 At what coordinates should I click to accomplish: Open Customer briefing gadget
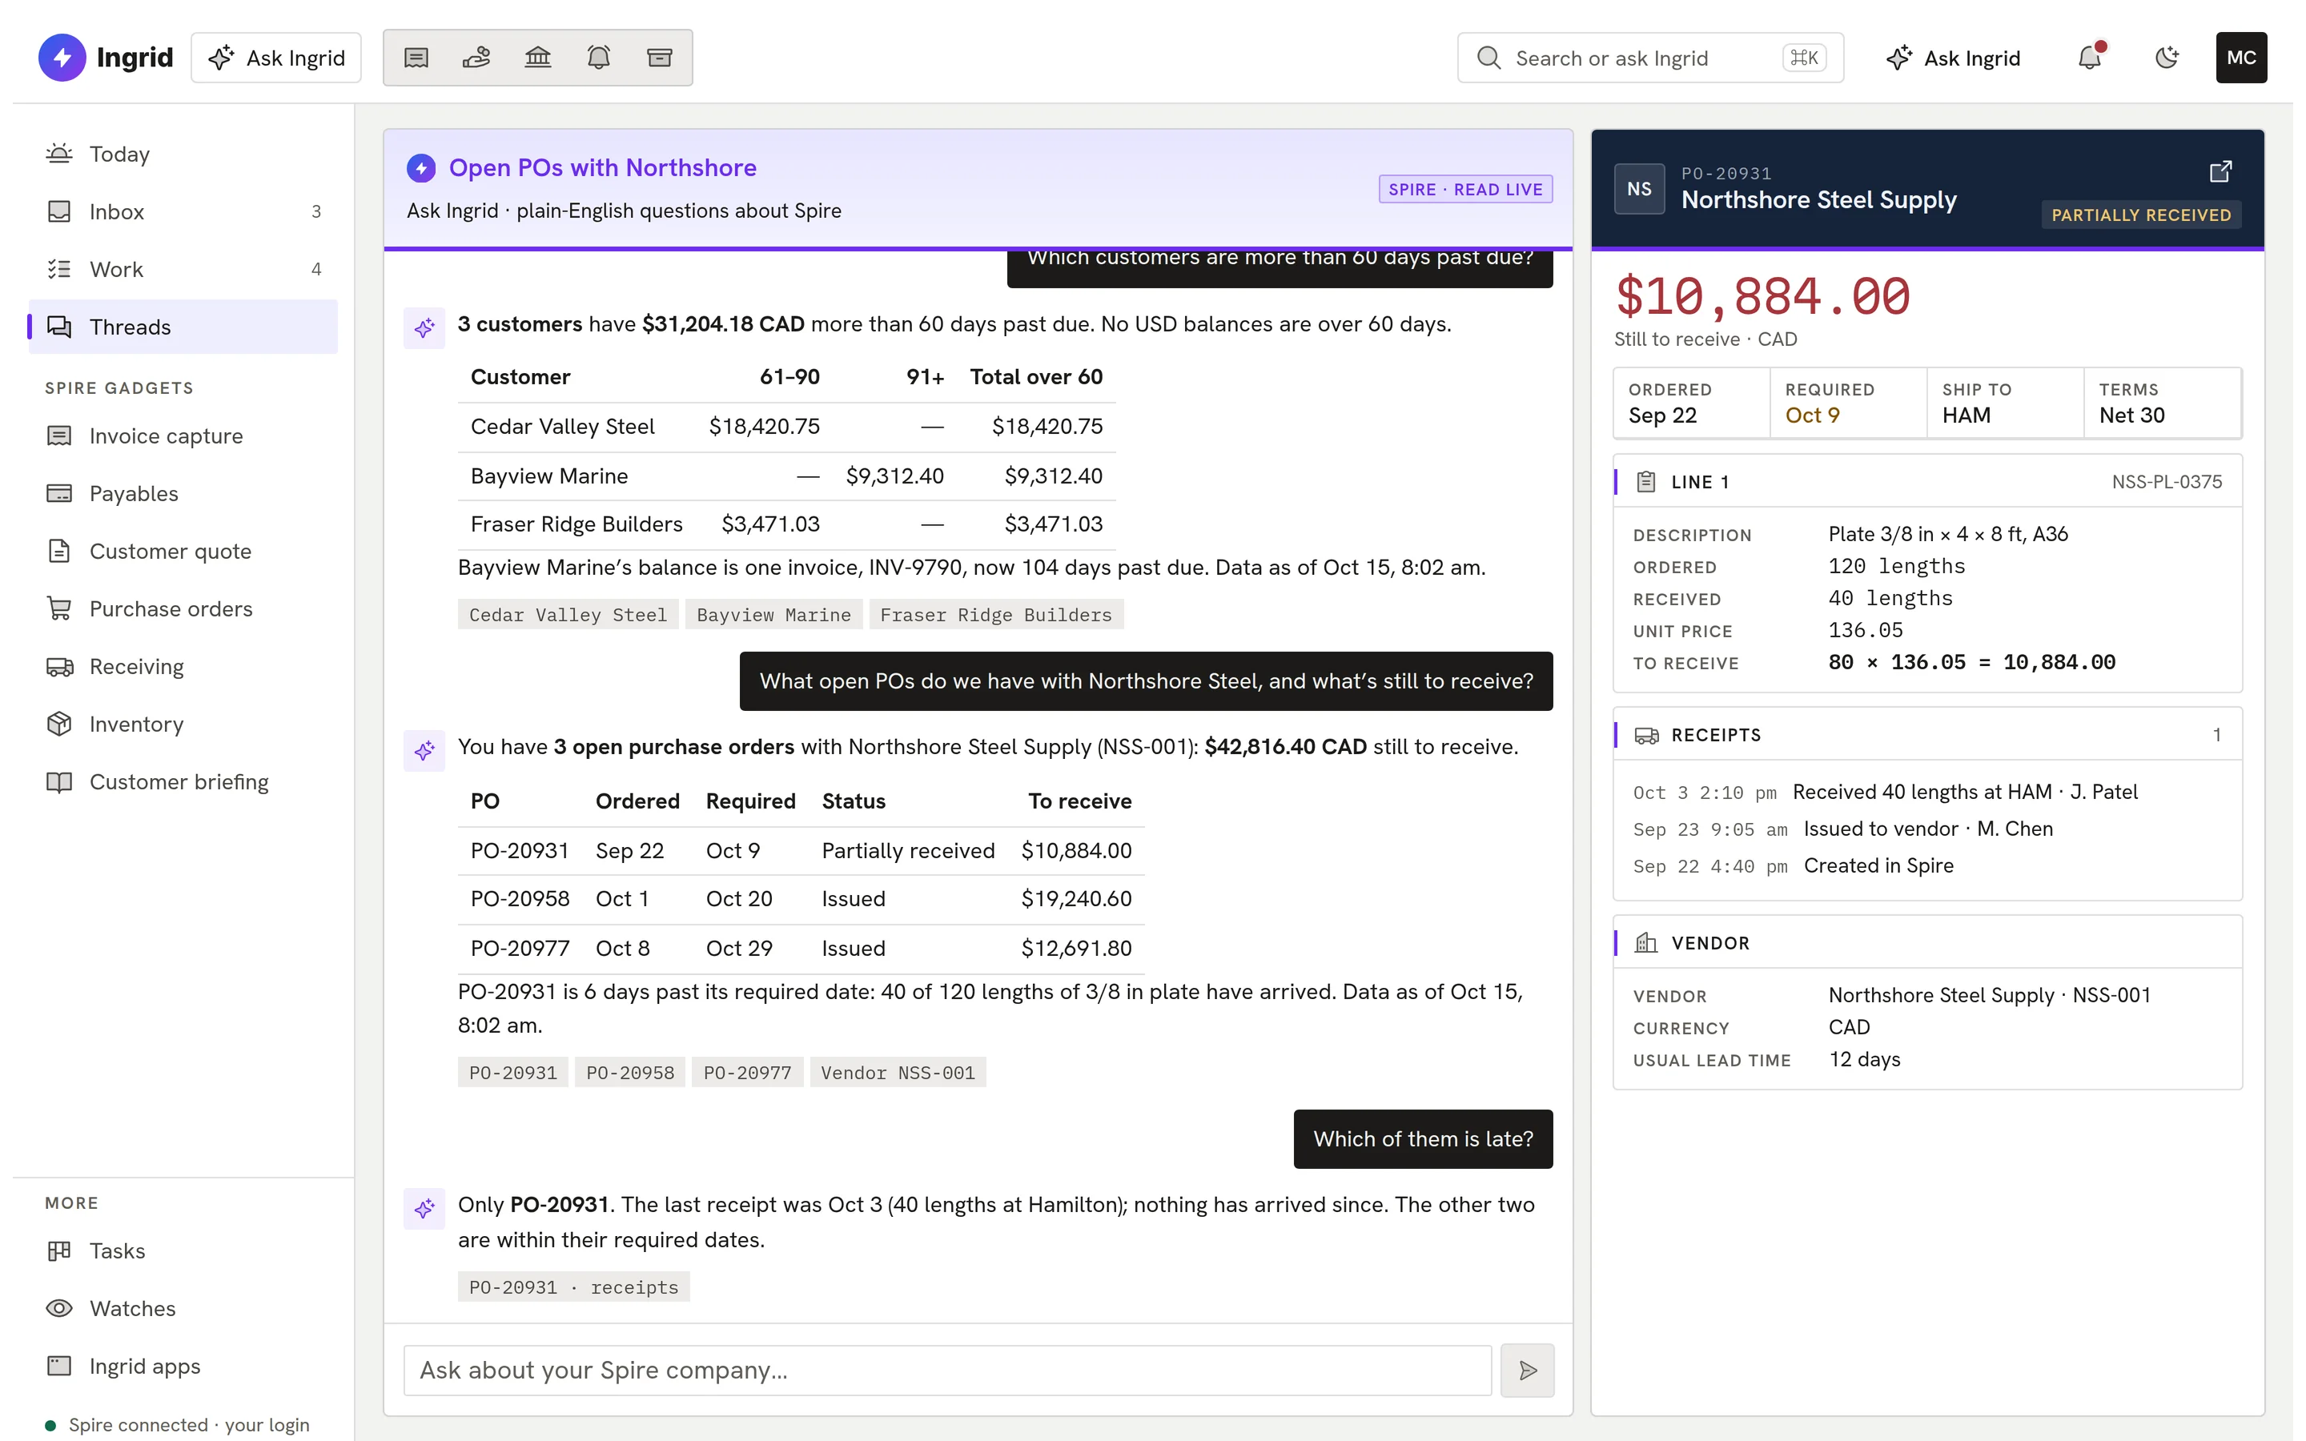(x=183, y=782)
